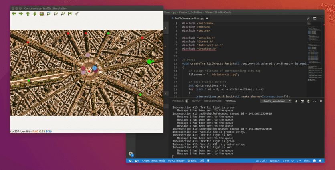Click the up arrow in the image toolbar

28,14
